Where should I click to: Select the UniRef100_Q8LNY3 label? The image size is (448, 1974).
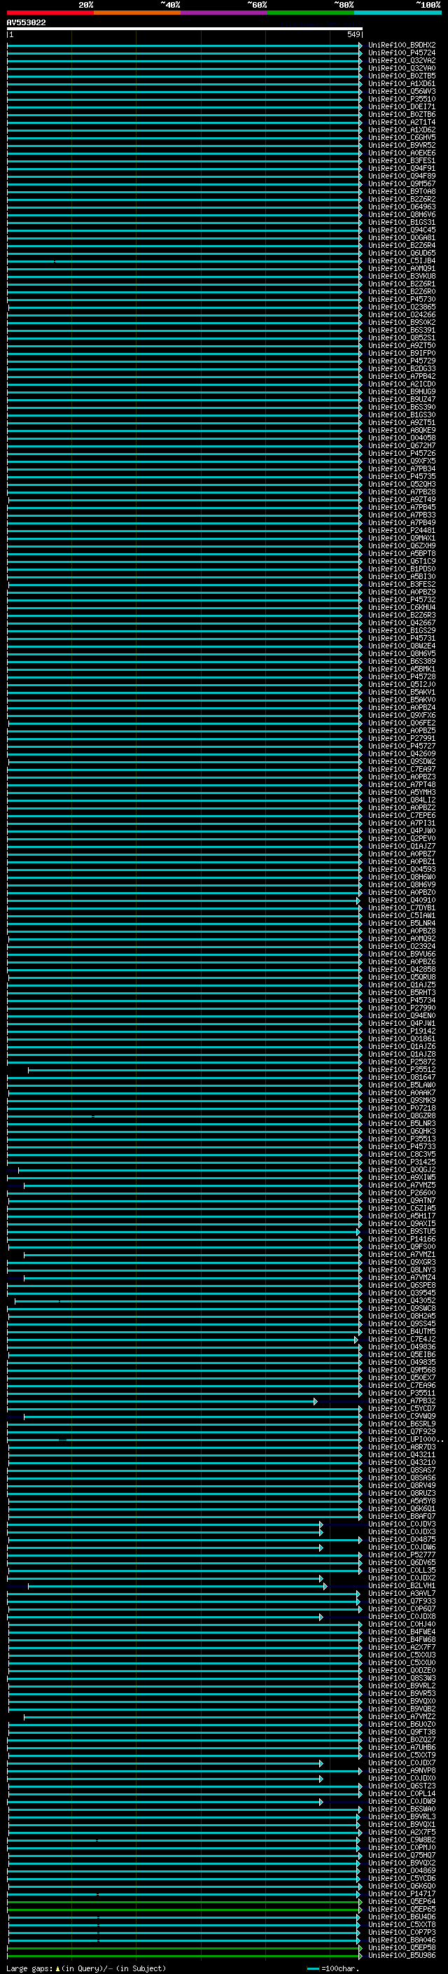402,1270
